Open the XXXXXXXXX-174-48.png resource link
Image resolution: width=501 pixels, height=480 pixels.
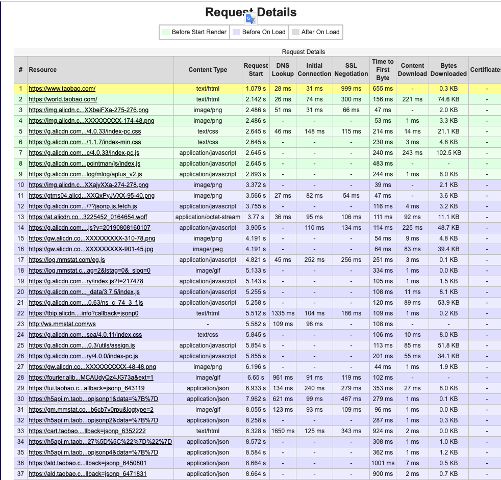pos(91,121)
